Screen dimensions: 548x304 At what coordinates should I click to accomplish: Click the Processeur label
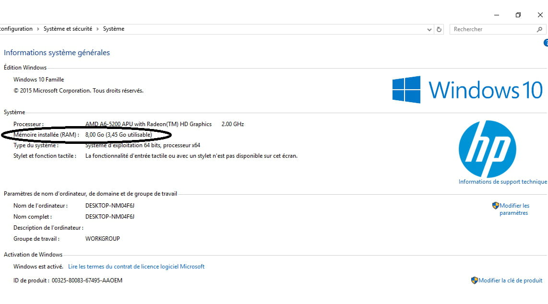pos(28,124)
